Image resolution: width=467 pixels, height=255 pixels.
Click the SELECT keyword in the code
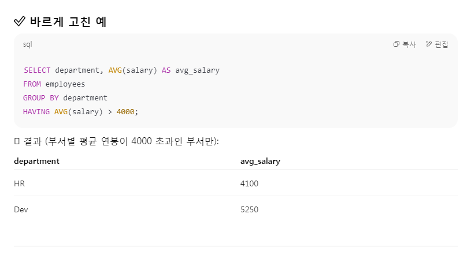tap(37, 70)
